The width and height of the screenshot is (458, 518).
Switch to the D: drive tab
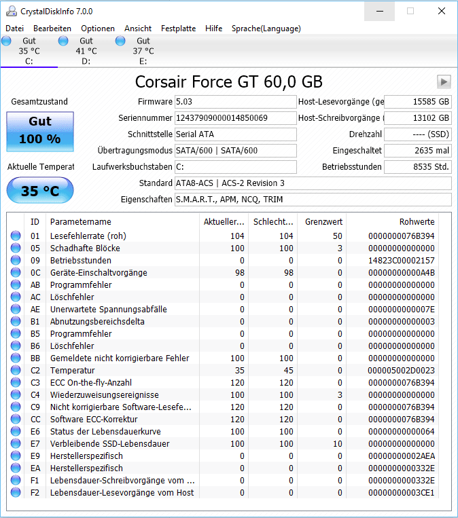click(x=86, y=51)
